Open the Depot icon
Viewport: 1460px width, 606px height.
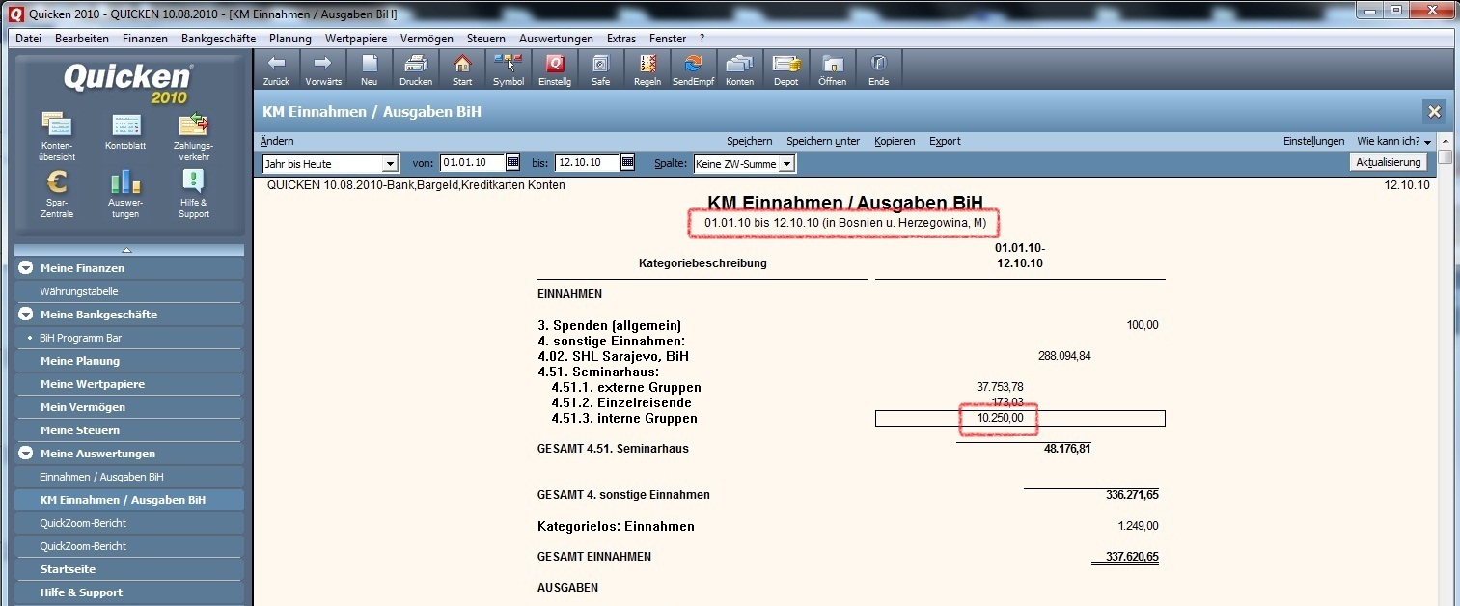pyautogui.click(x=786, y=69)
